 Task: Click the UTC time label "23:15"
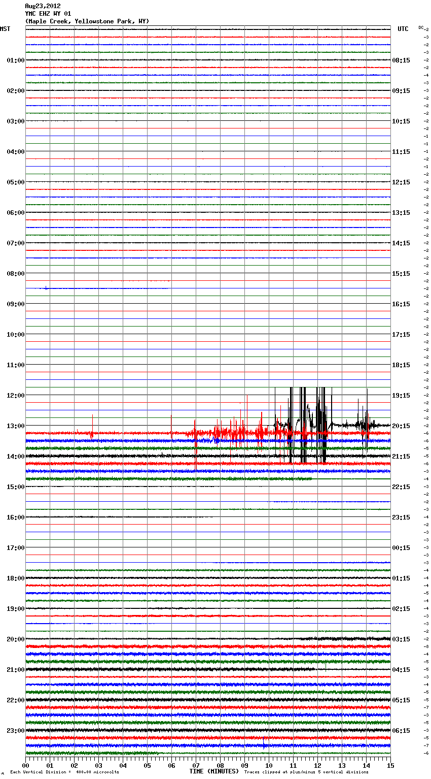click(401, 517)
